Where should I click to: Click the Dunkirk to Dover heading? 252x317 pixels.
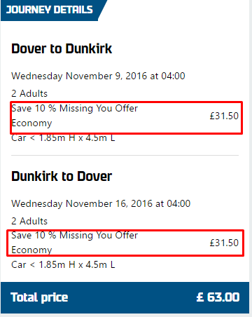[x=62, y=176]
